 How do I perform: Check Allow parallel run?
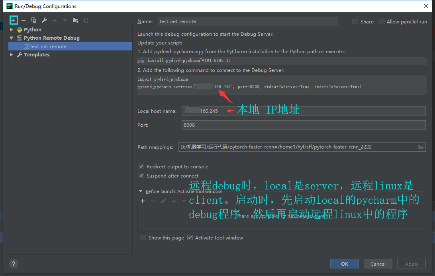coord(381,21)
